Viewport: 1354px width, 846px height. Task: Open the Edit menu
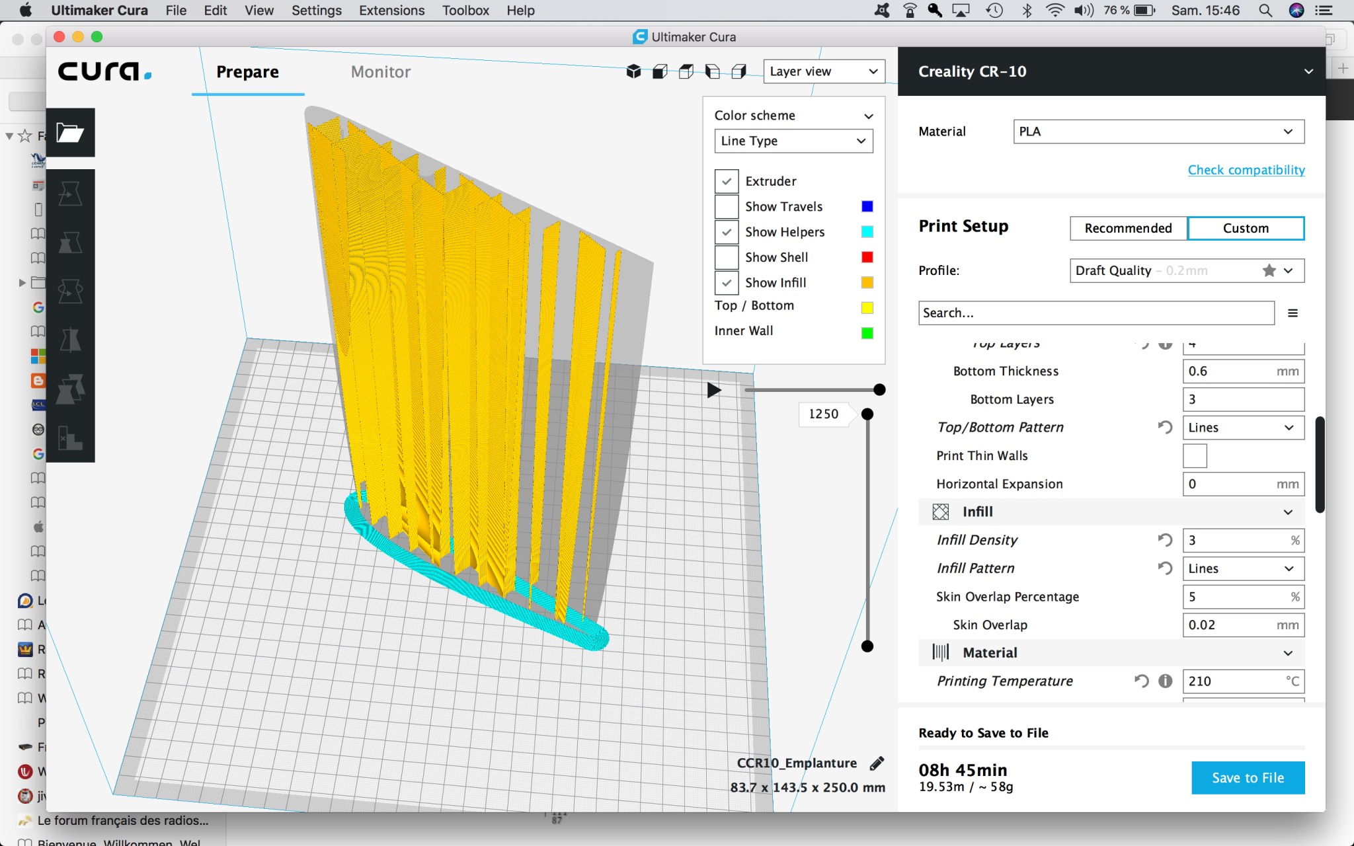(x=216, y=11)
